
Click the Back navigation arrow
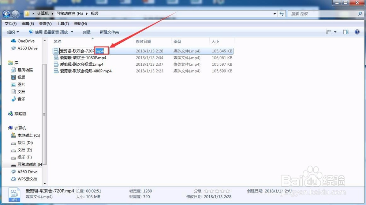click(x=7, y=14)
